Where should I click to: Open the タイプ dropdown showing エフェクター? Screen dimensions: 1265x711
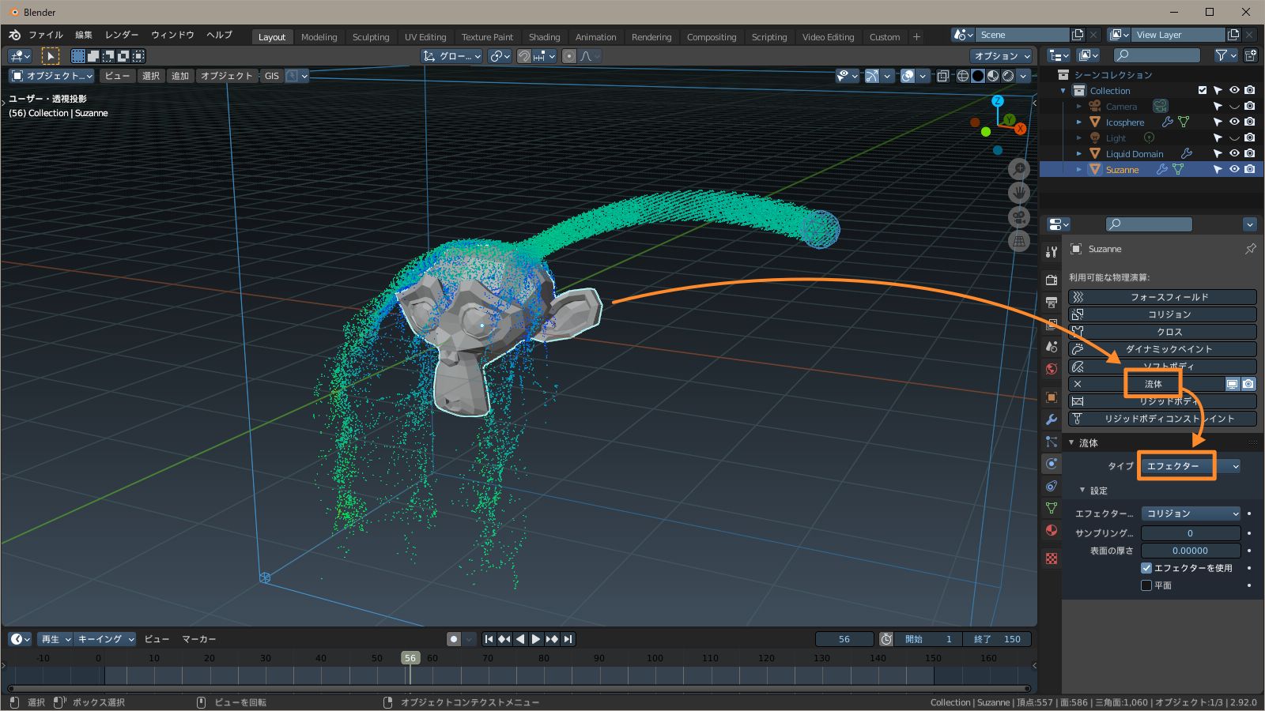pos(1190,466)
